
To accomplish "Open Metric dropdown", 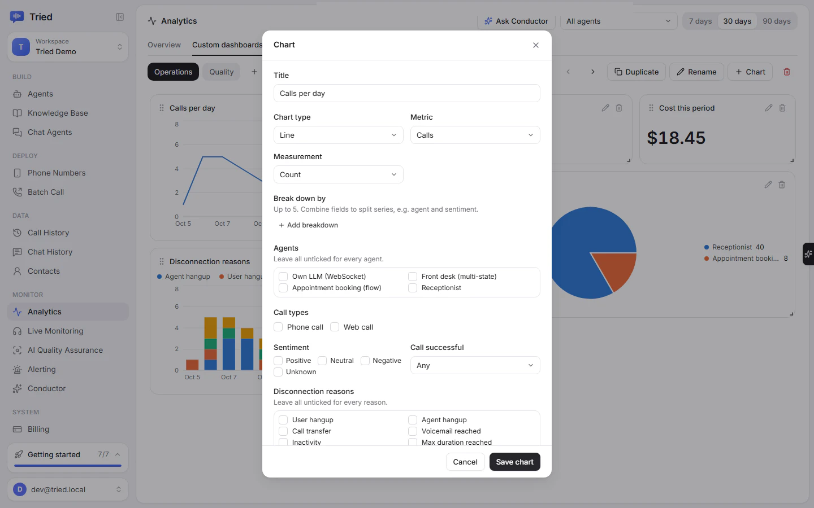I will (475, 135).
